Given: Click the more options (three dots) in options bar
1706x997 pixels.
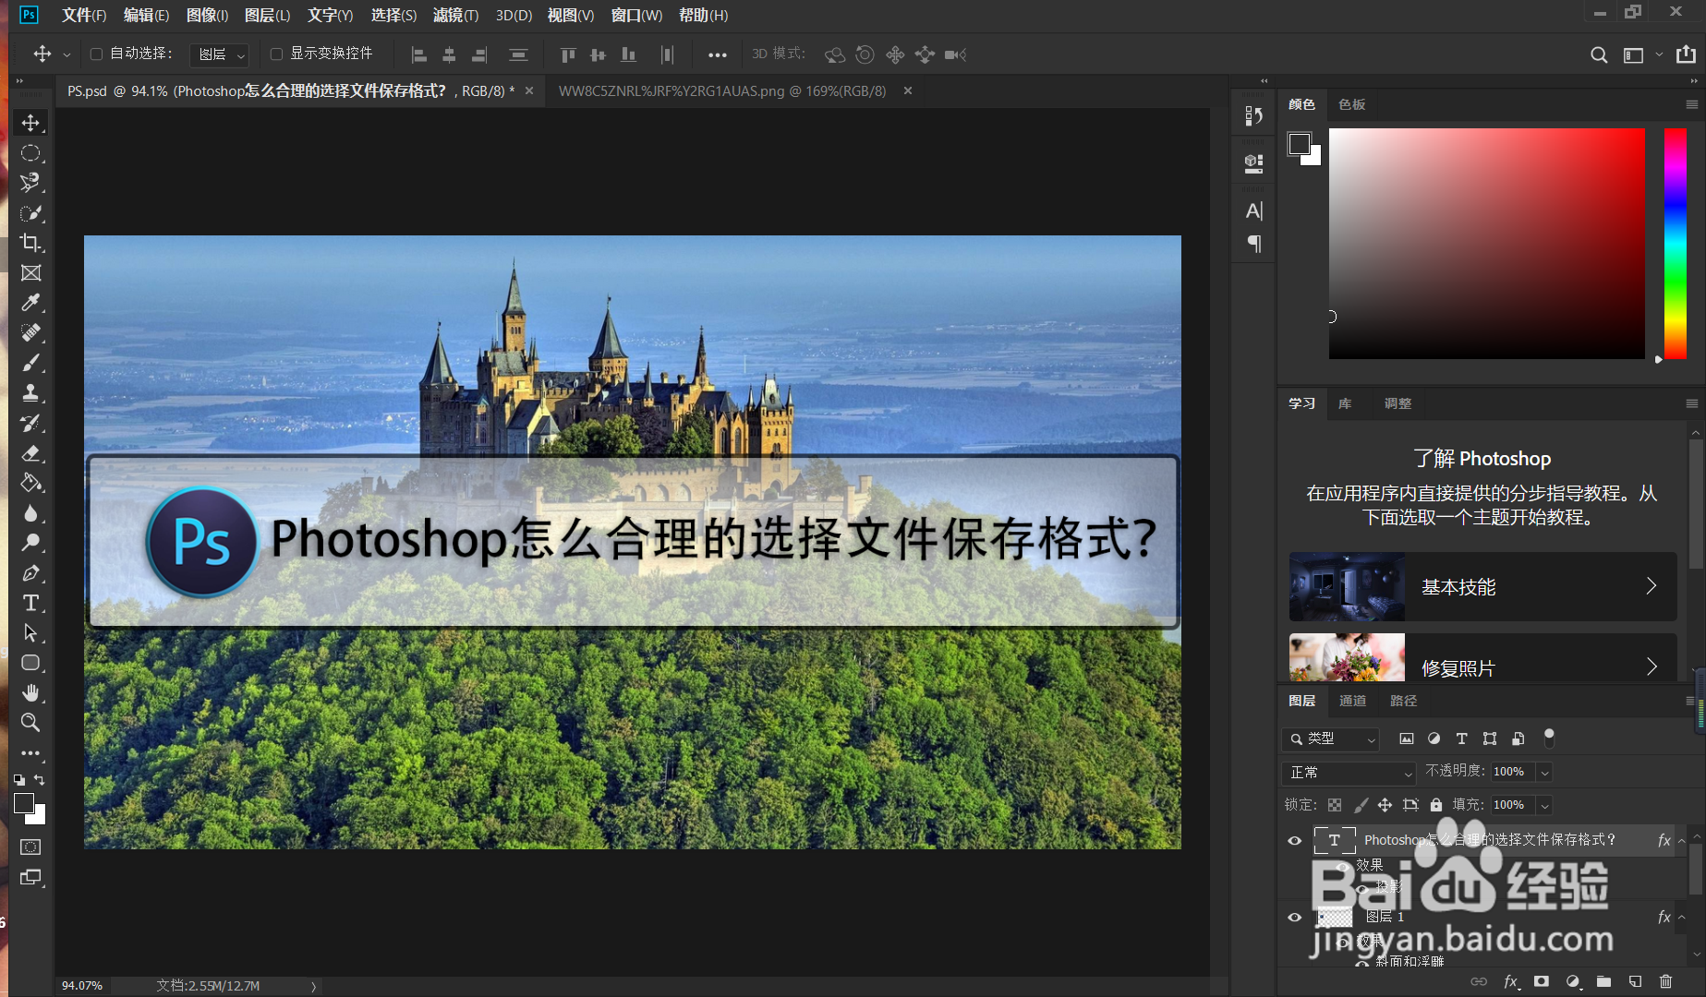Looking at the screenshot, I should [x=717, y=54].
